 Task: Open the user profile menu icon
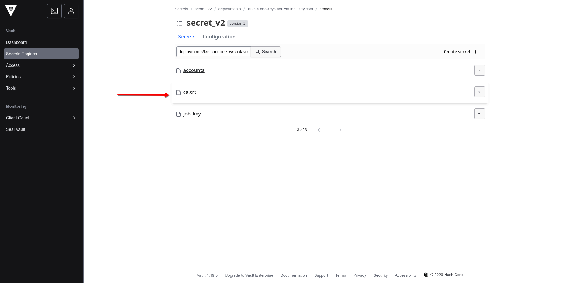tap(71, 11)
